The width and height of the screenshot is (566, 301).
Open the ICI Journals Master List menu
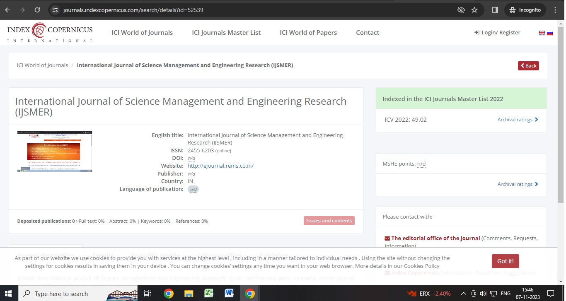tap(226, 33)
